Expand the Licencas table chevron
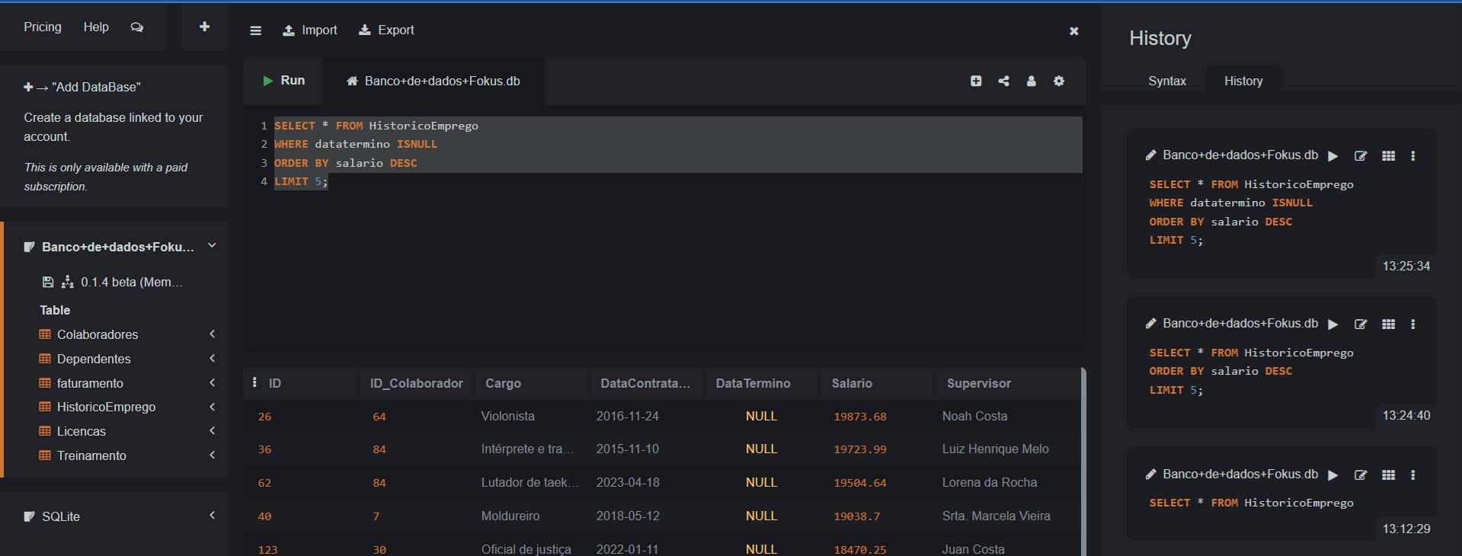This screenshot has width=1462, height=556. [212, 430]
